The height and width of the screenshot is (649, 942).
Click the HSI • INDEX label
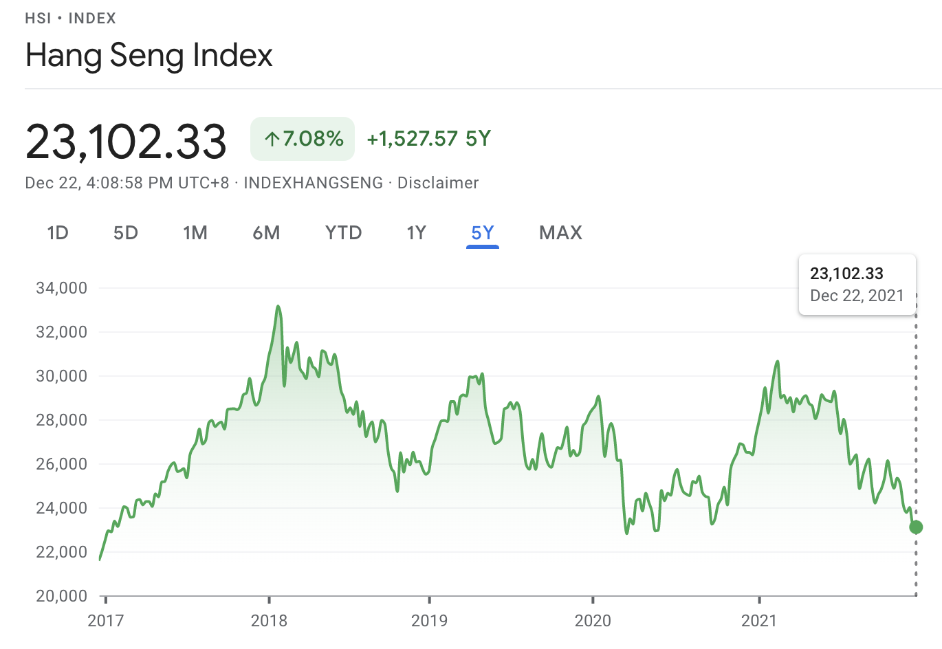click(x=71, y=18)
